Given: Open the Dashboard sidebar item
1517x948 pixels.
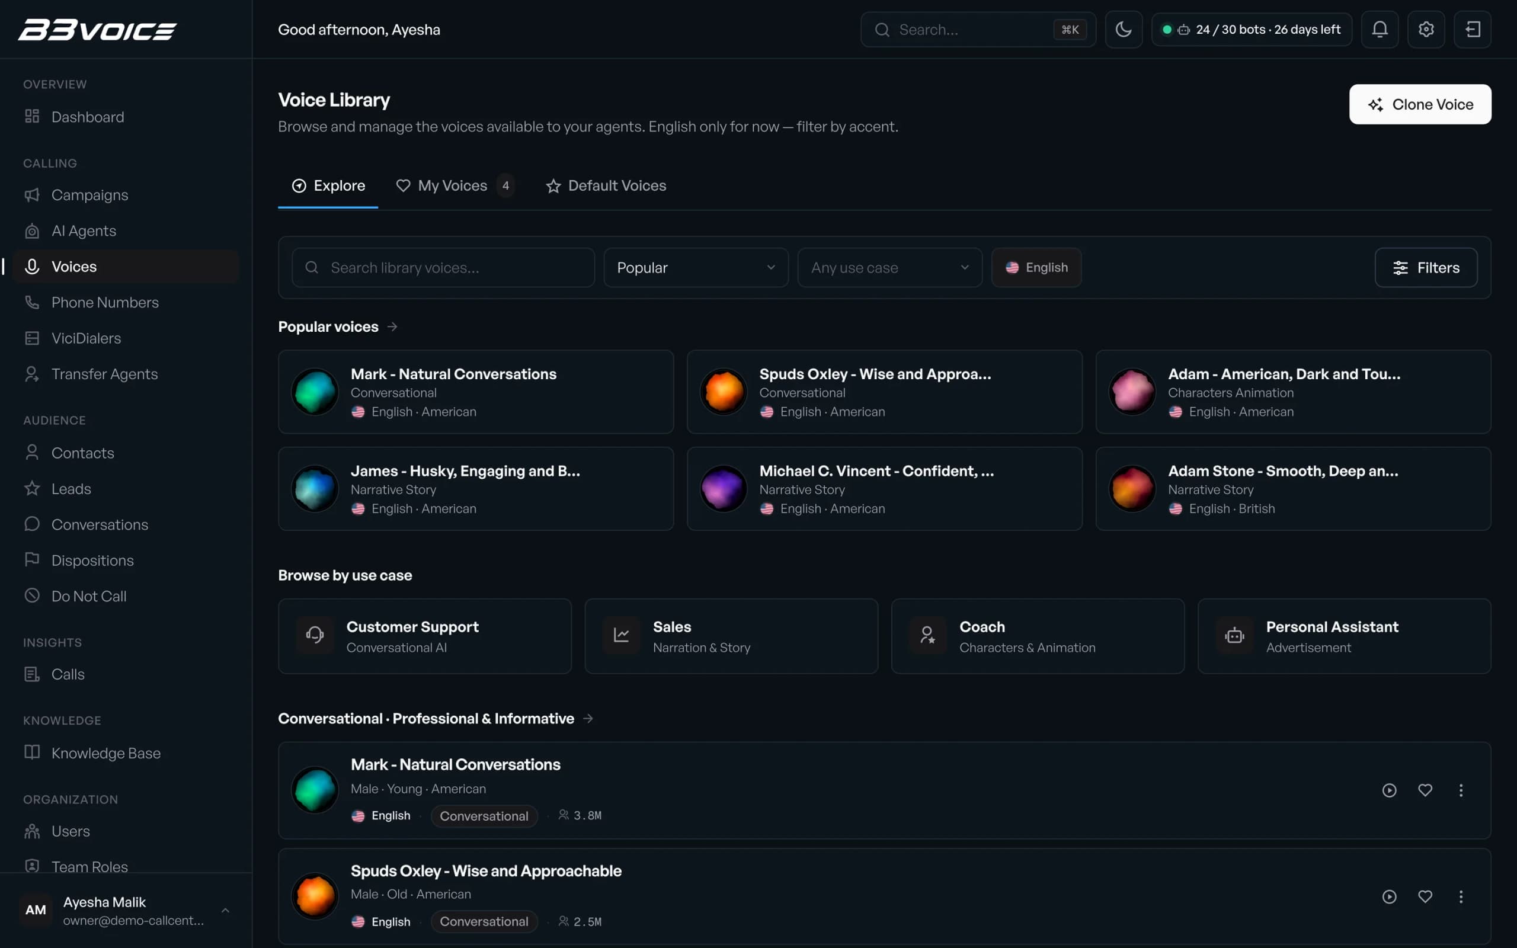Looking at the screenshot, I should [x=126, y=117].
